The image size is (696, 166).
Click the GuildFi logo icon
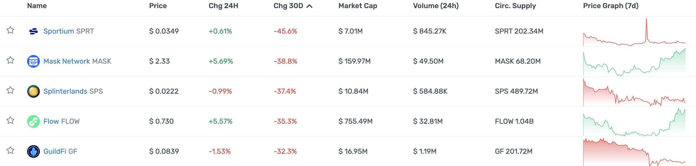[33, 151]
